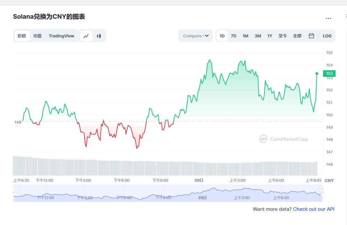
Task: Click the green current price badge showing 153
Action: coord(328,73)
